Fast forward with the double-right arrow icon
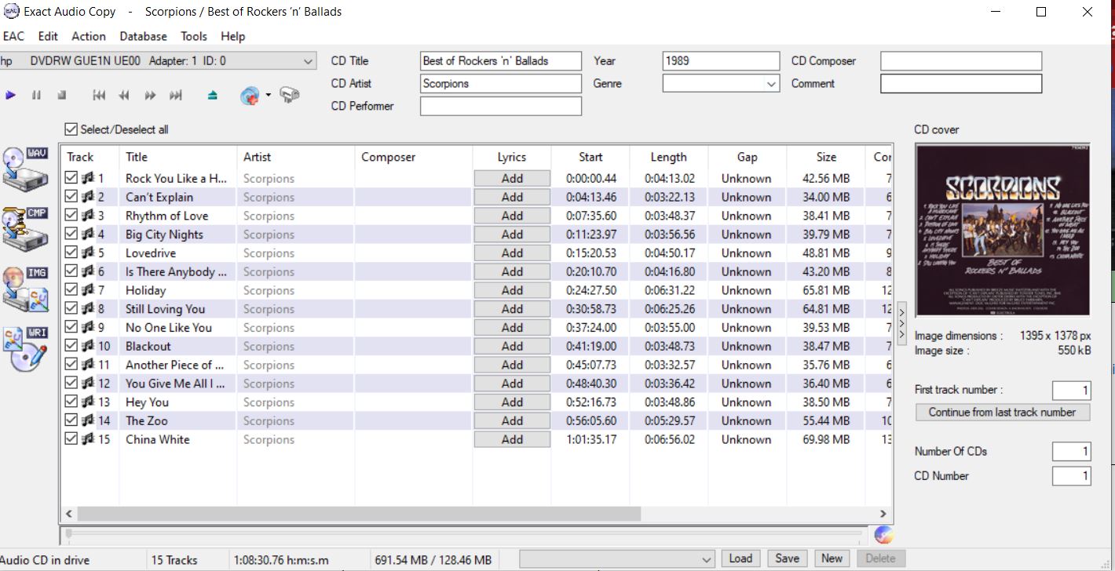 [x=150, y=96]
